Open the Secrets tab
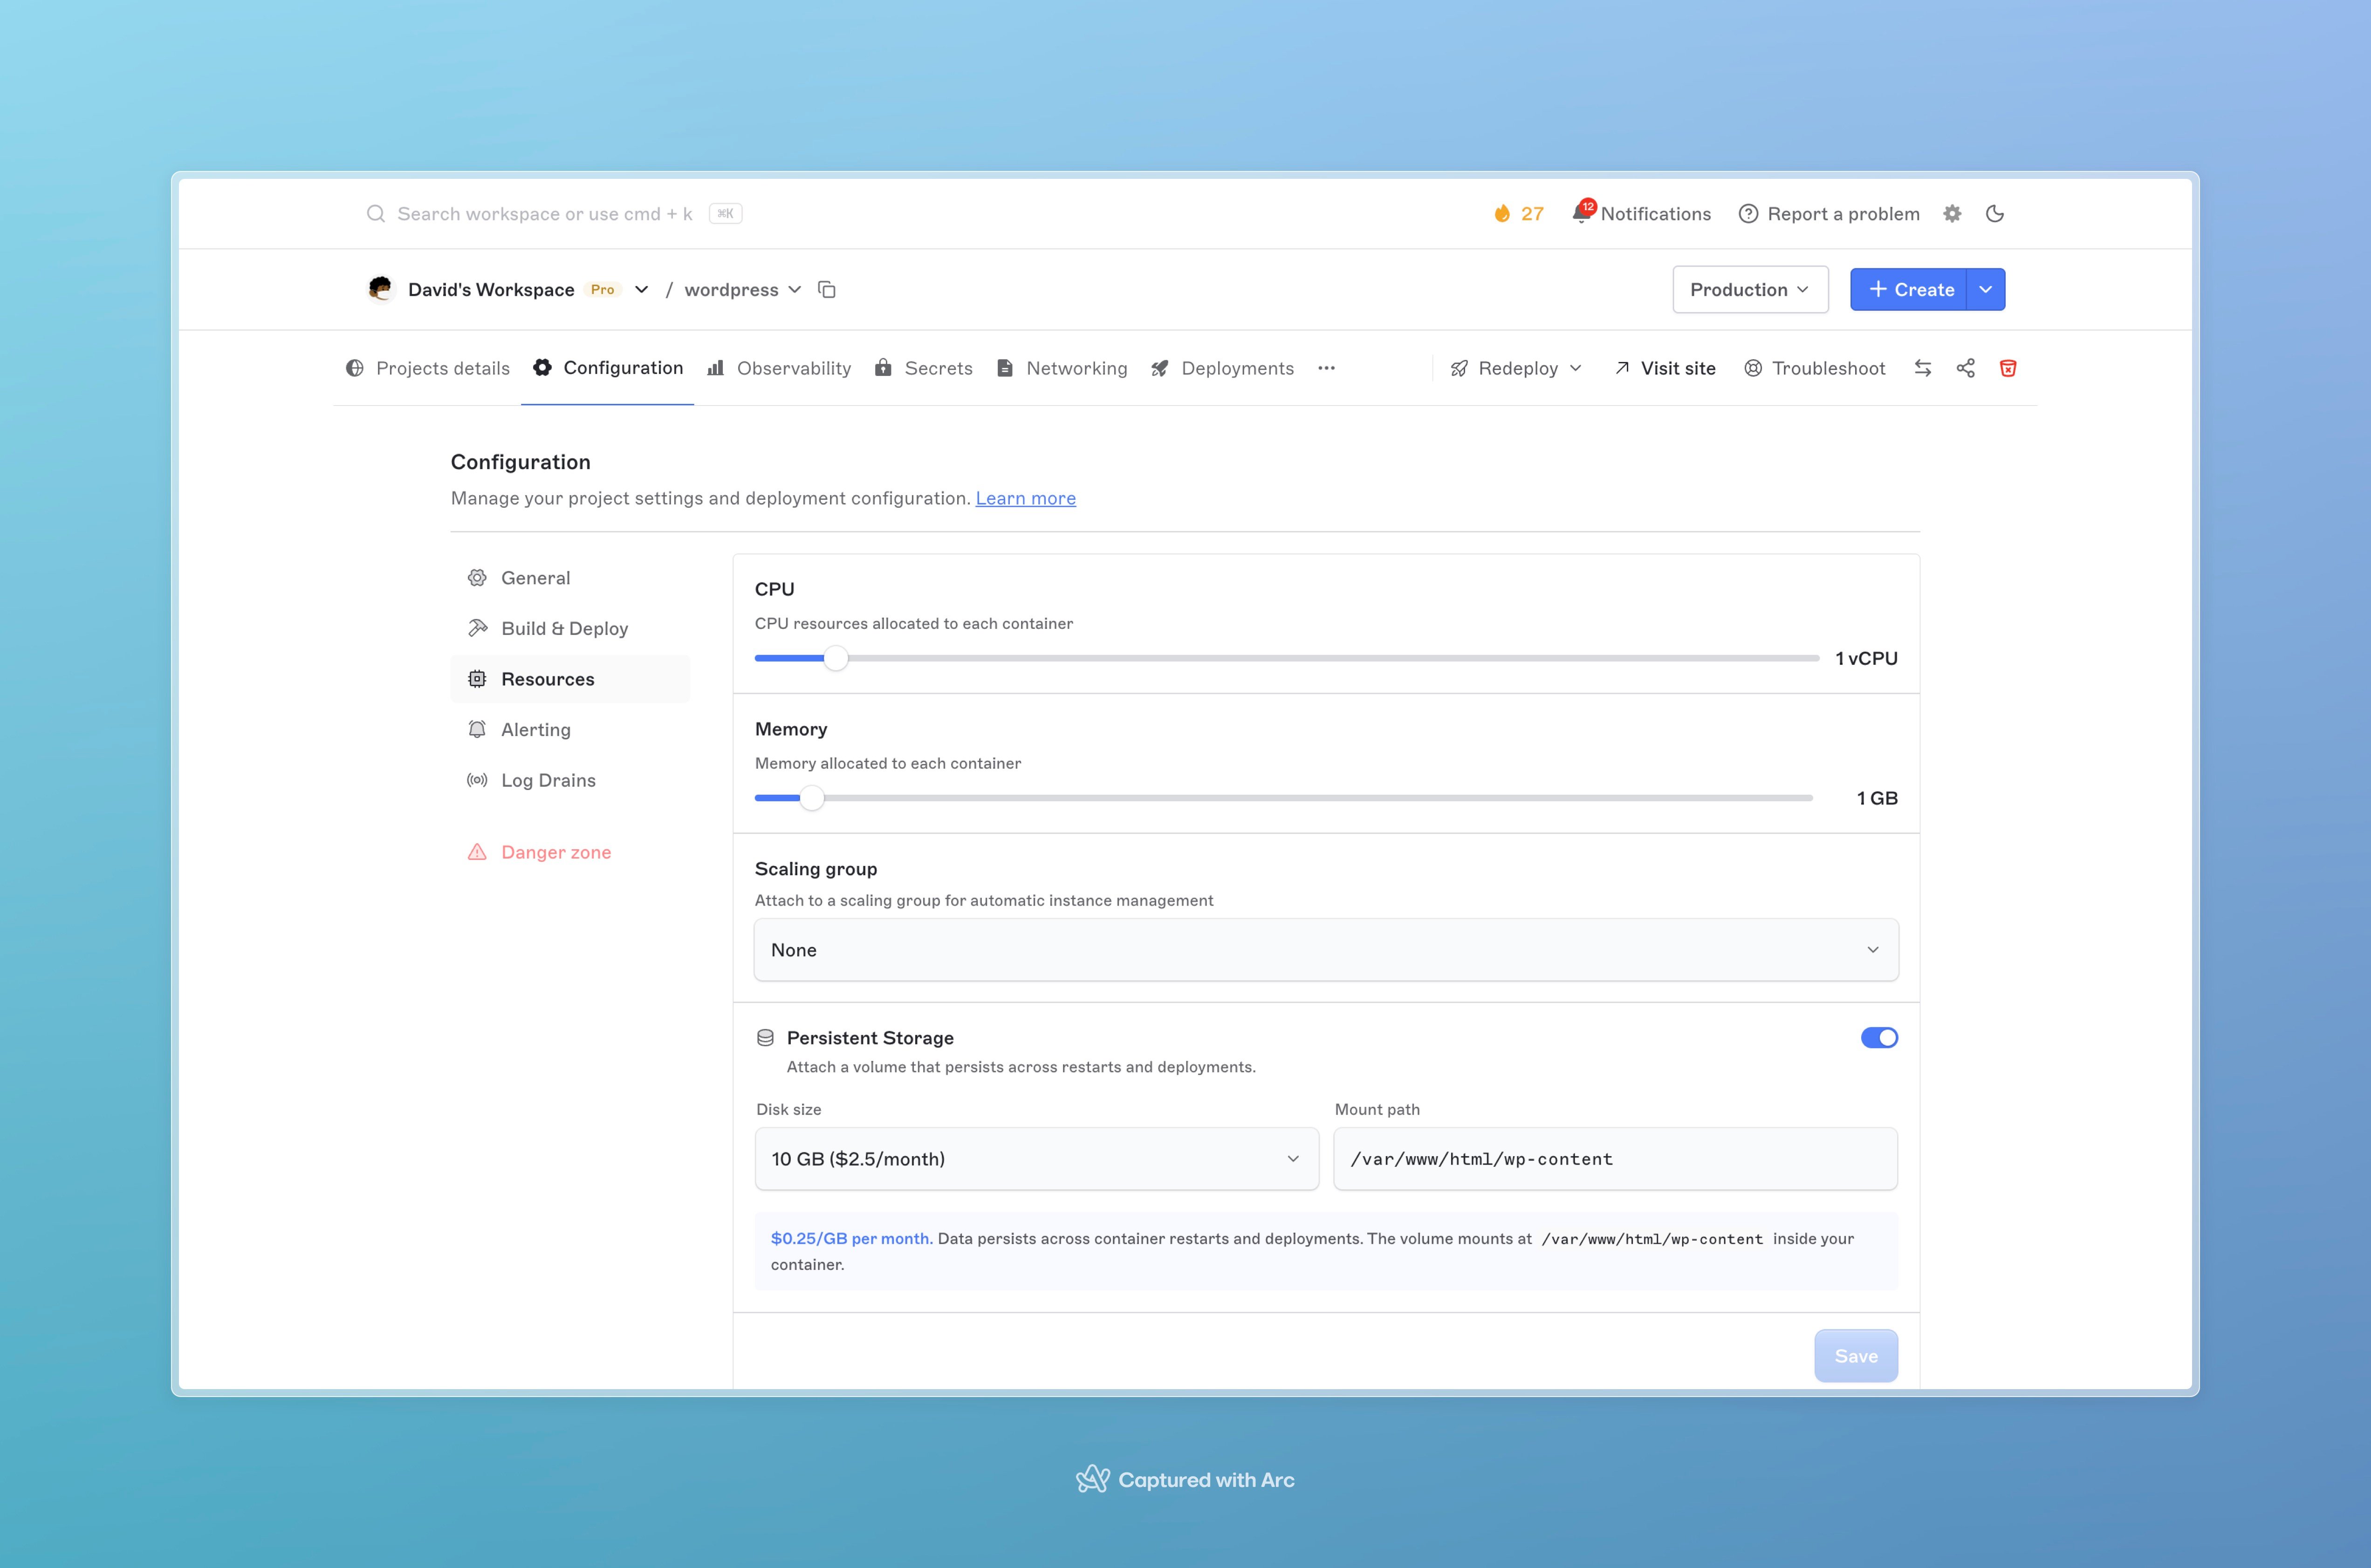Screen dimensions: 2371x1568 [924, 368]
